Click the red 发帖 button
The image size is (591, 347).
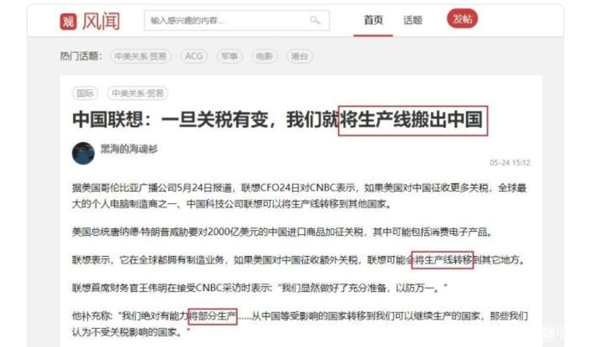462,19
